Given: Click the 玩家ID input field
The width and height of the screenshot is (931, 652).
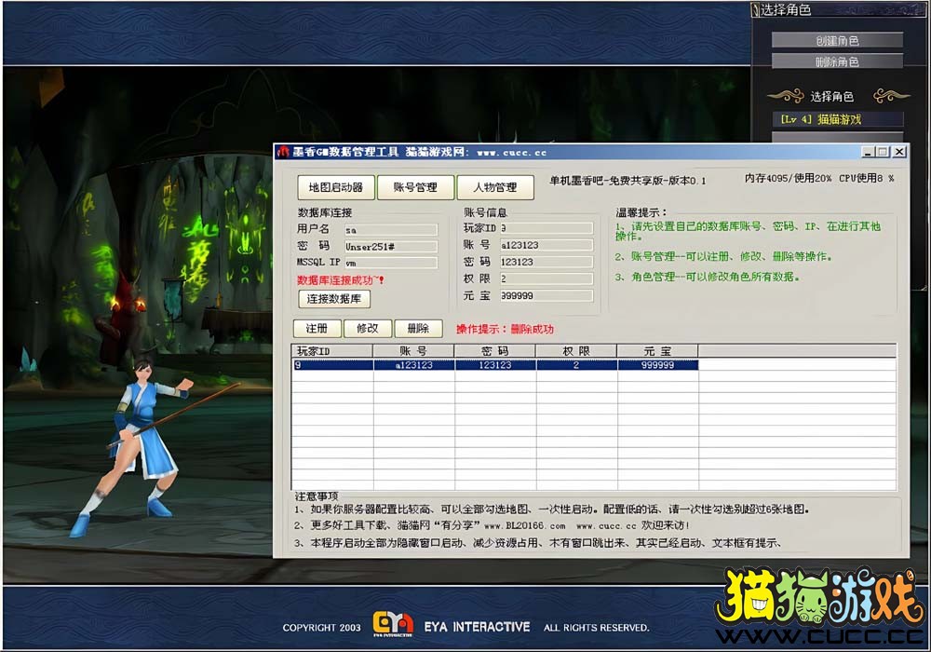Looking at the screenshot, I should [x=546, y=228].
